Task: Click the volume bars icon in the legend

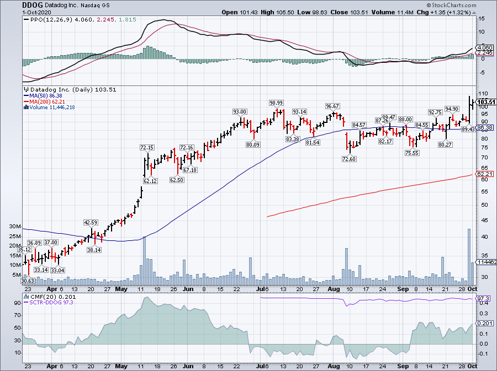Action: point(27,107)
